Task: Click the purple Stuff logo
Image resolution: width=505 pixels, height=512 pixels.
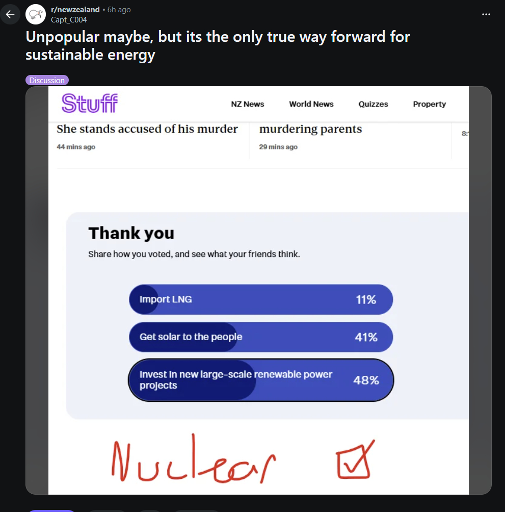Action: click(x=90, y=104)
